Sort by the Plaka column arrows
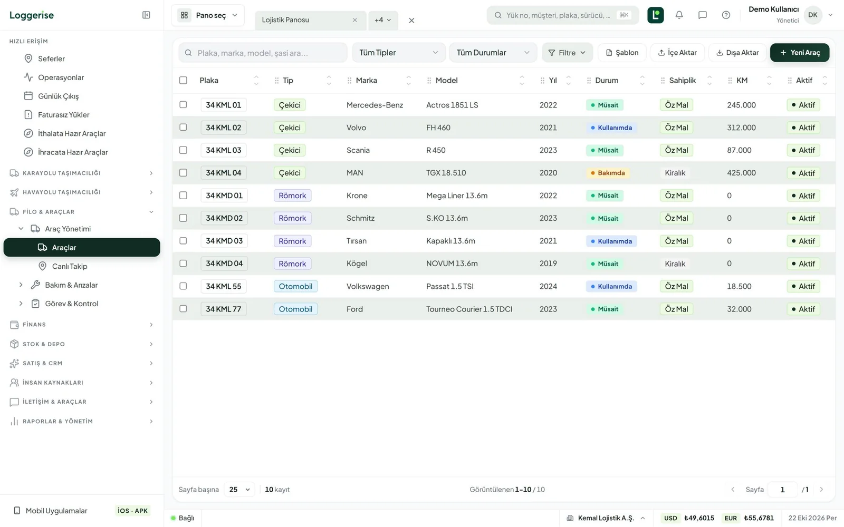 point(256,81)
